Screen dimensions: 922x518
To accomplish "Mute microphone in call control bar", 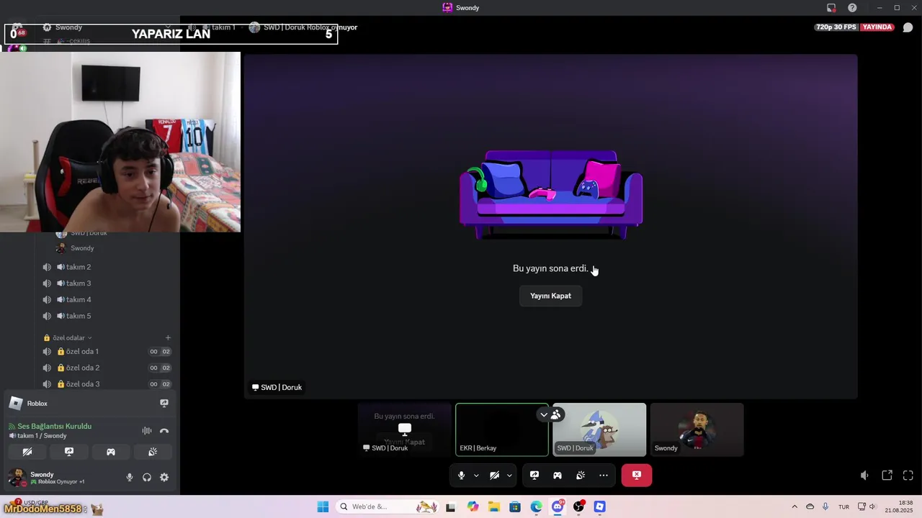I will 461,476.
